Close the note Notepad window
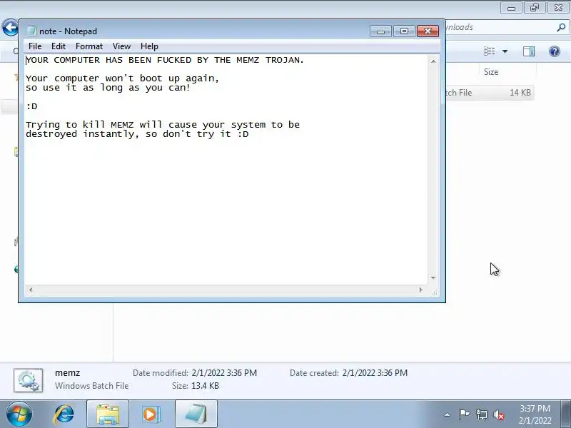The height and width of the screenshot is (428, 571). pyautogui.click(x=428, y=31)
